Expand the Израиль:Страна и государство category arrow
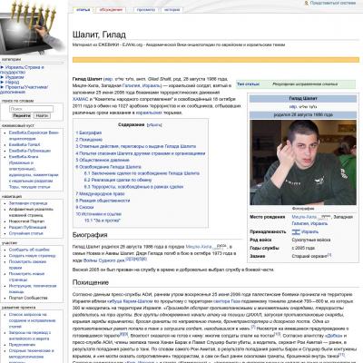 2,67
